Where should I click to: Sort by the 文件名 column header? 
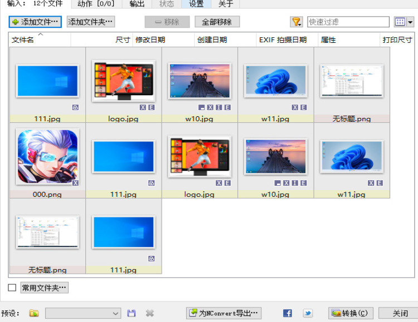(40, 40)
